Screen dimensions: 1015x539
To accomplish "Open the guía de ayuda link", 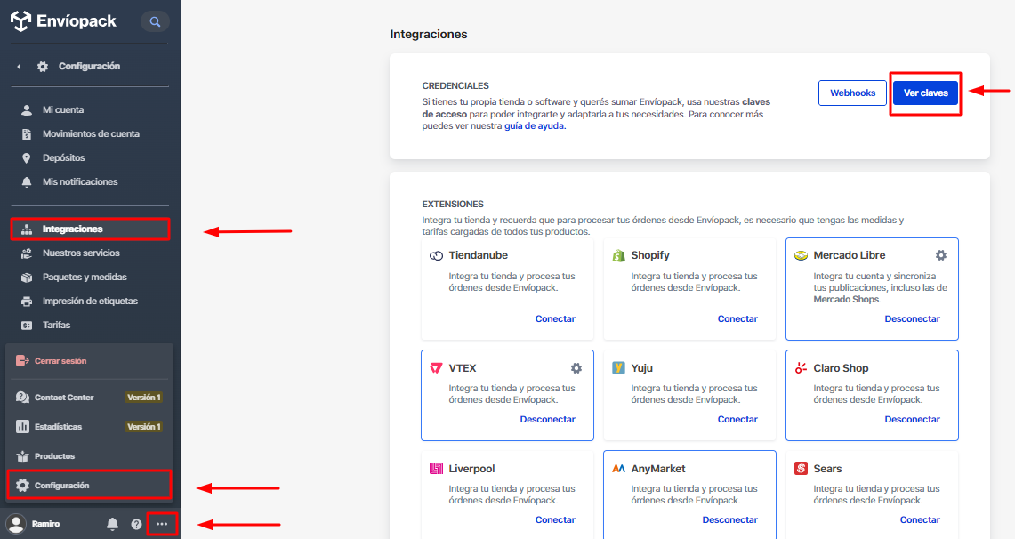I will 535,126.
